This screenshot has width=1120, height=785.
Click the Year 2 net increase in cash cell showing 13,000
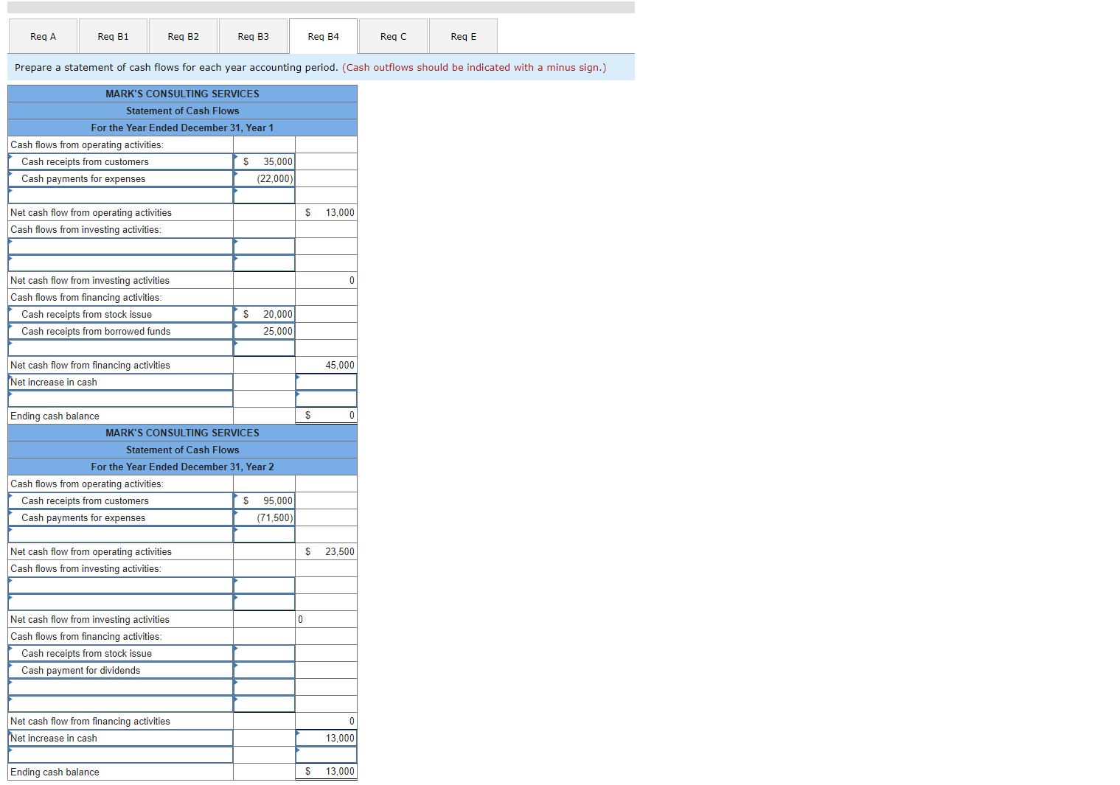tap(326, 737)
